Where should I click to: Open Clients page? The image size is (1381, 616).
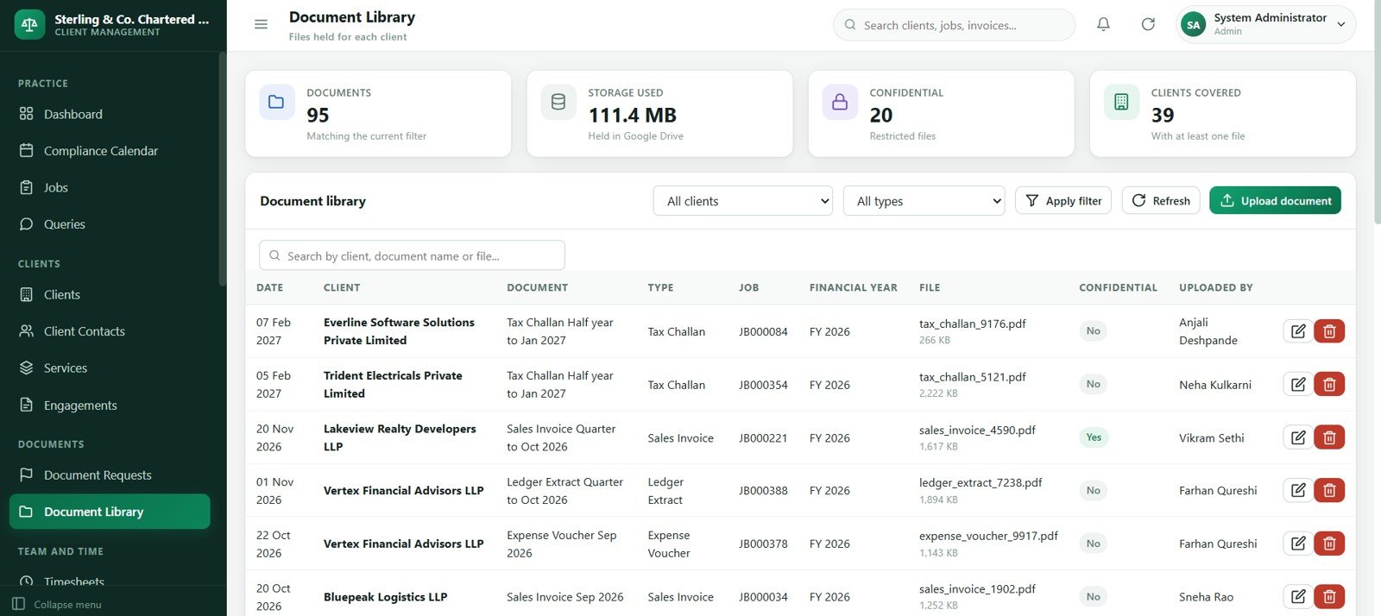pos(110,294)
